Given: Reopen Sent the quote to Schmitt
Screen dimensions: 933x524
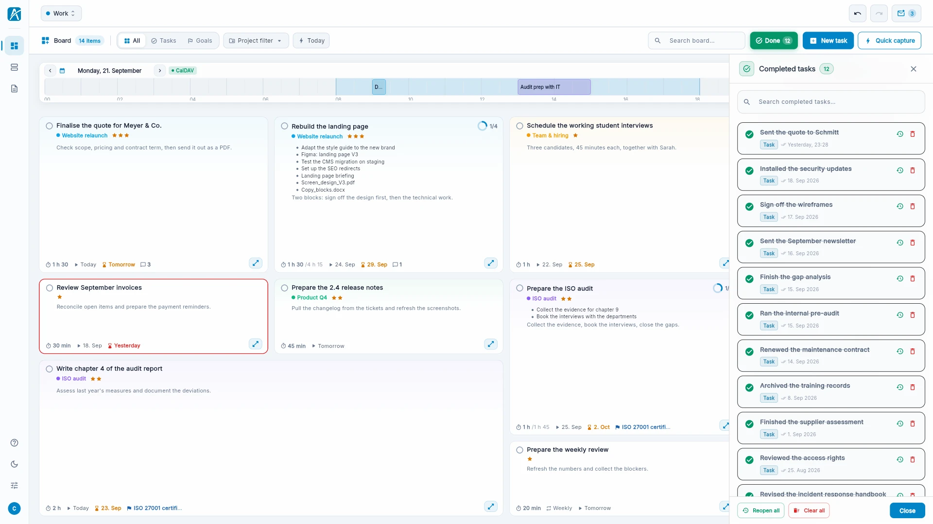Looking at the screenshot, I should (900, 134).
